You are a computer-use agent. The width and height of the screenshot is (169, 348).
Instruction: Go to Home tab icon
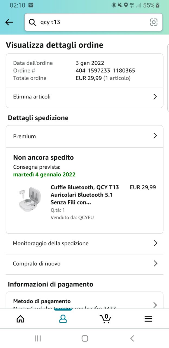coord(20,319)
